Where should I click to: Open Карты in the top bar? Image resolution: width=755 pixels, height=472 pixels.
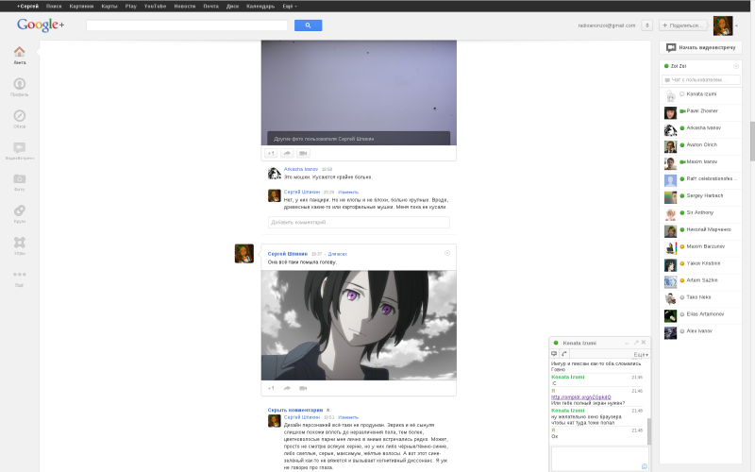[109, 7]
